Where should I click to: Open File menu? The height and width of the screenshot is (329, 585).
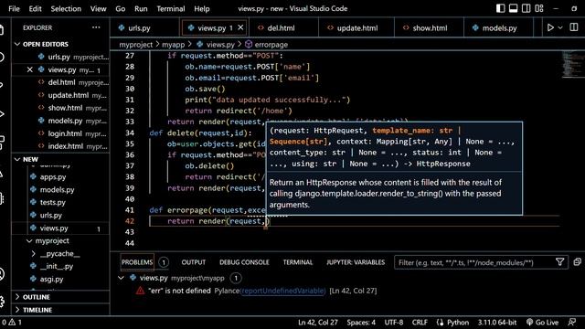pos(14,8)
